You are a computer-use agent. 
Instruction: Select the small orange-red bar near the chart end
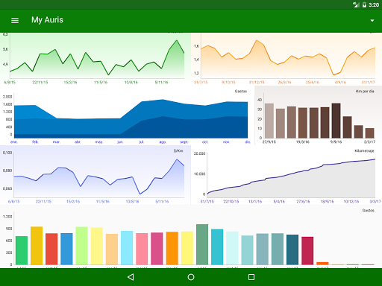tap(322, 264)
